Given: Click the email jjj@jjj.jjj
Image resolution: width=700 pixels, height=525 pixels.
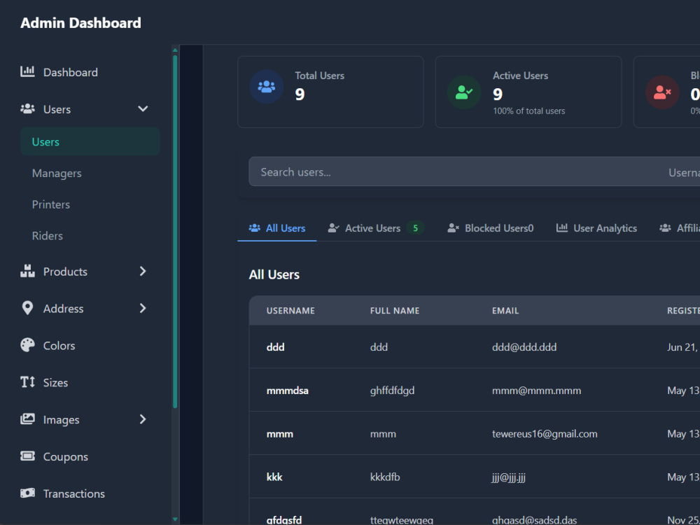Looking at the screenshot, I should tap(508, 477).
